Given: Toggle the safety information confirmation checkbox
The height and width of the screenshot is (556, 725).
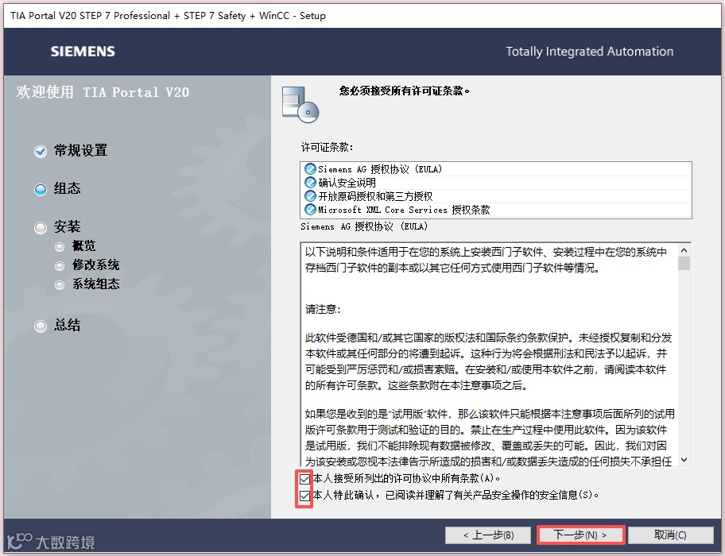Looking at the screenshot, I should click(x=304, y=496).
